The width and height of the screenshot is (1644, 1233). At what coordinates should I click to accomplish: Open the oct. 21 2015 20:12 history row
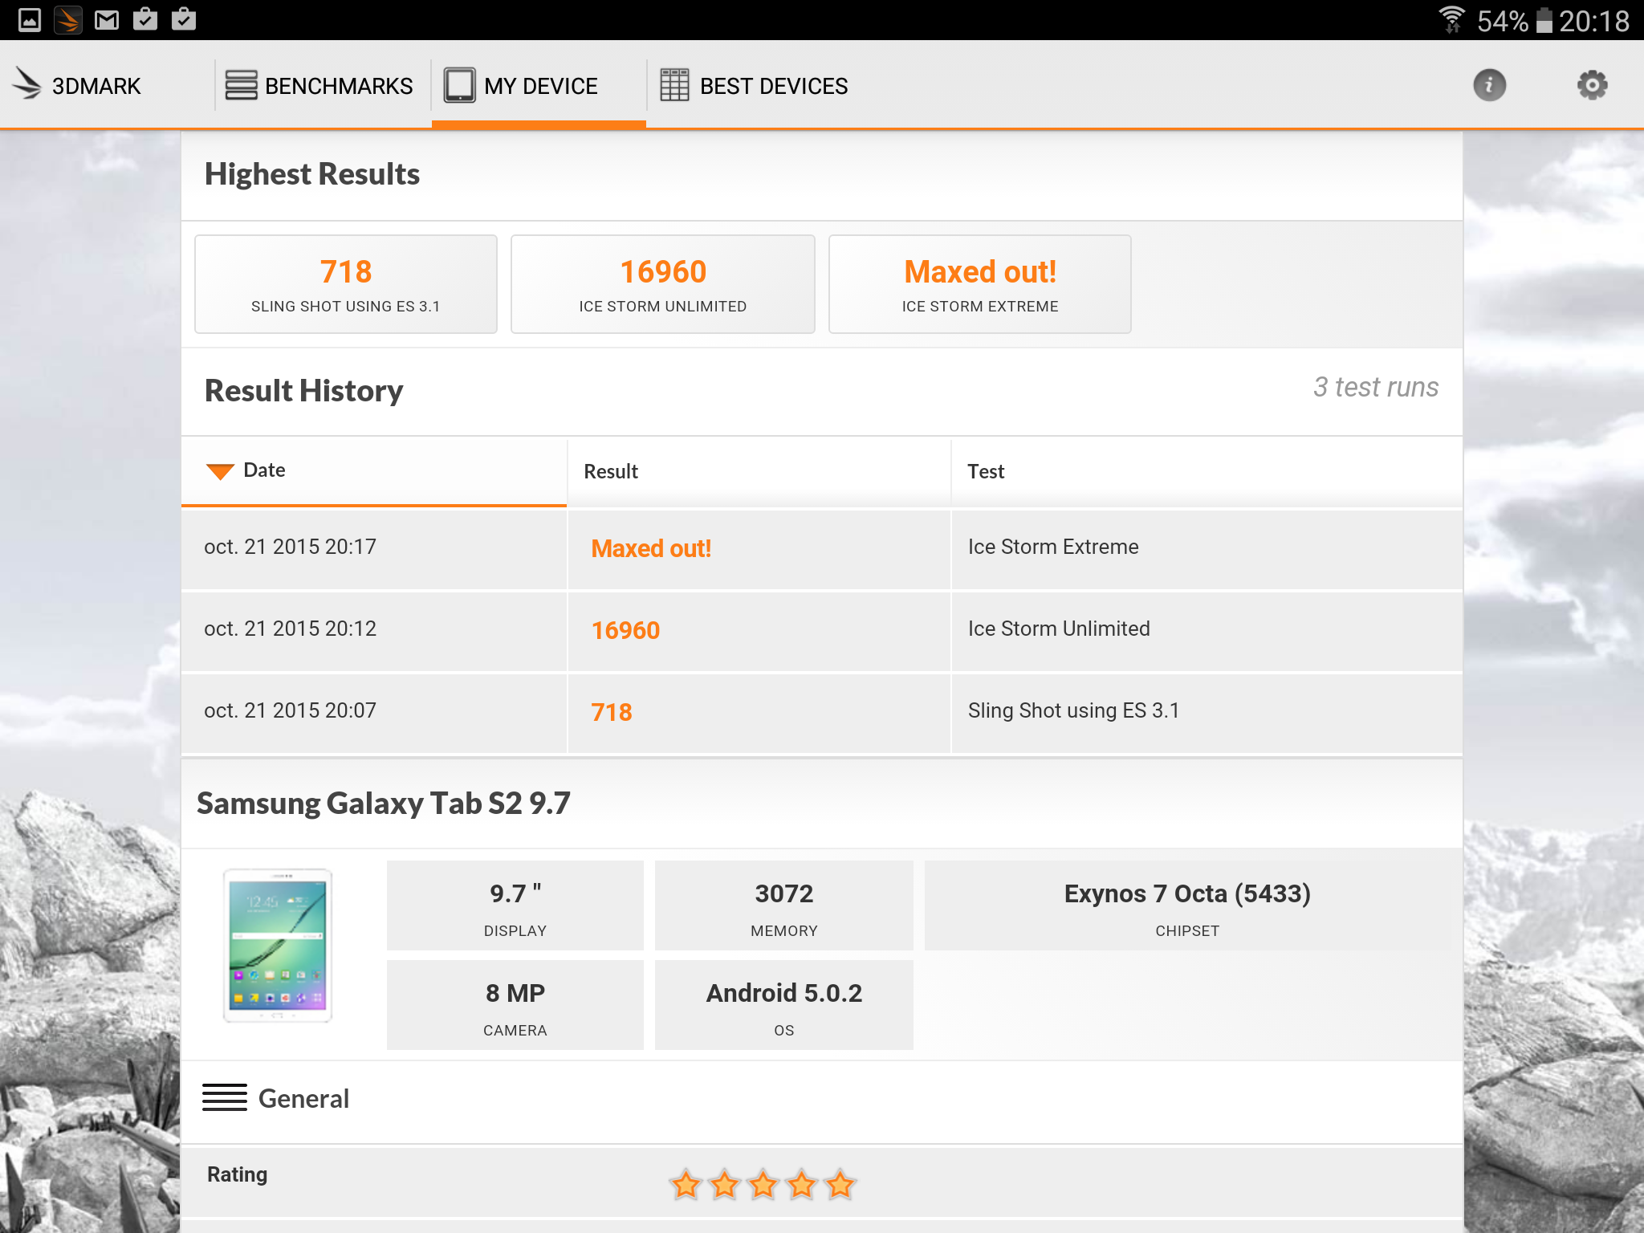click(x=822, y=630)
